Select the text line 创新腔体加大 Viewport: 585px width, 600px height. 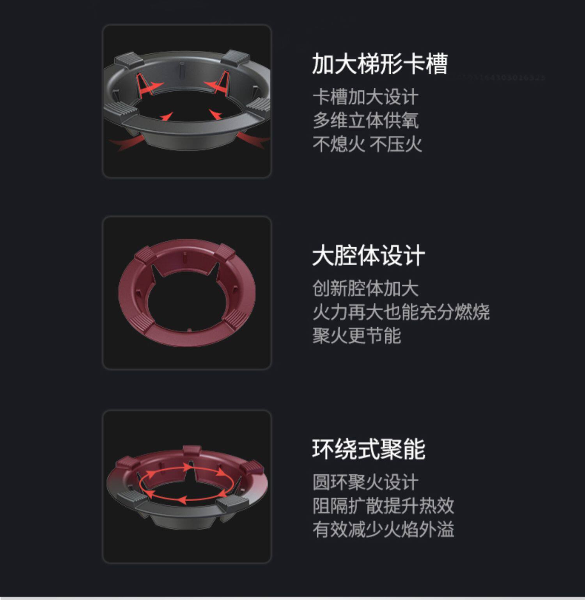[x=365, y=289]
